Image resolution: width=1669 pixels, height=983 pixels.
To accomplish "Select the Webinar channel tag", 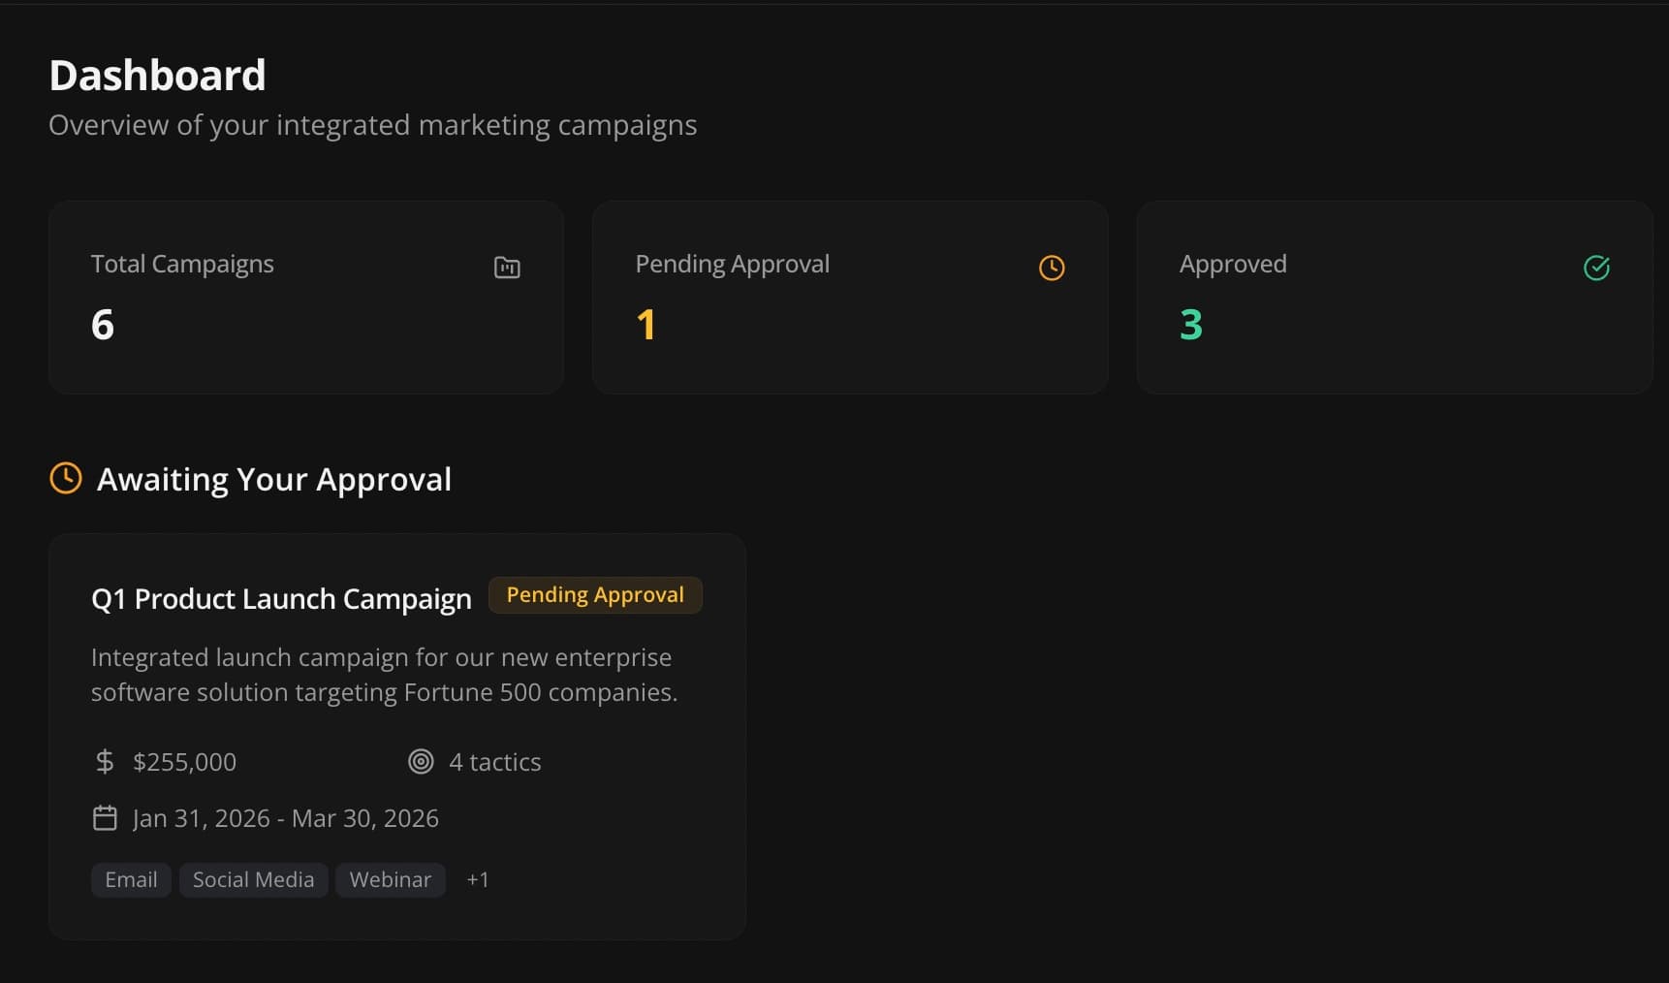I will pos(390,879).
